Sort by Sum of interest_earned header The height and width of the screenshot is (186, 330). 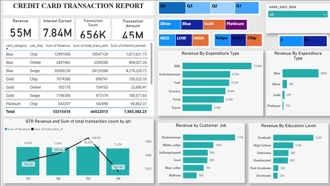128,45
